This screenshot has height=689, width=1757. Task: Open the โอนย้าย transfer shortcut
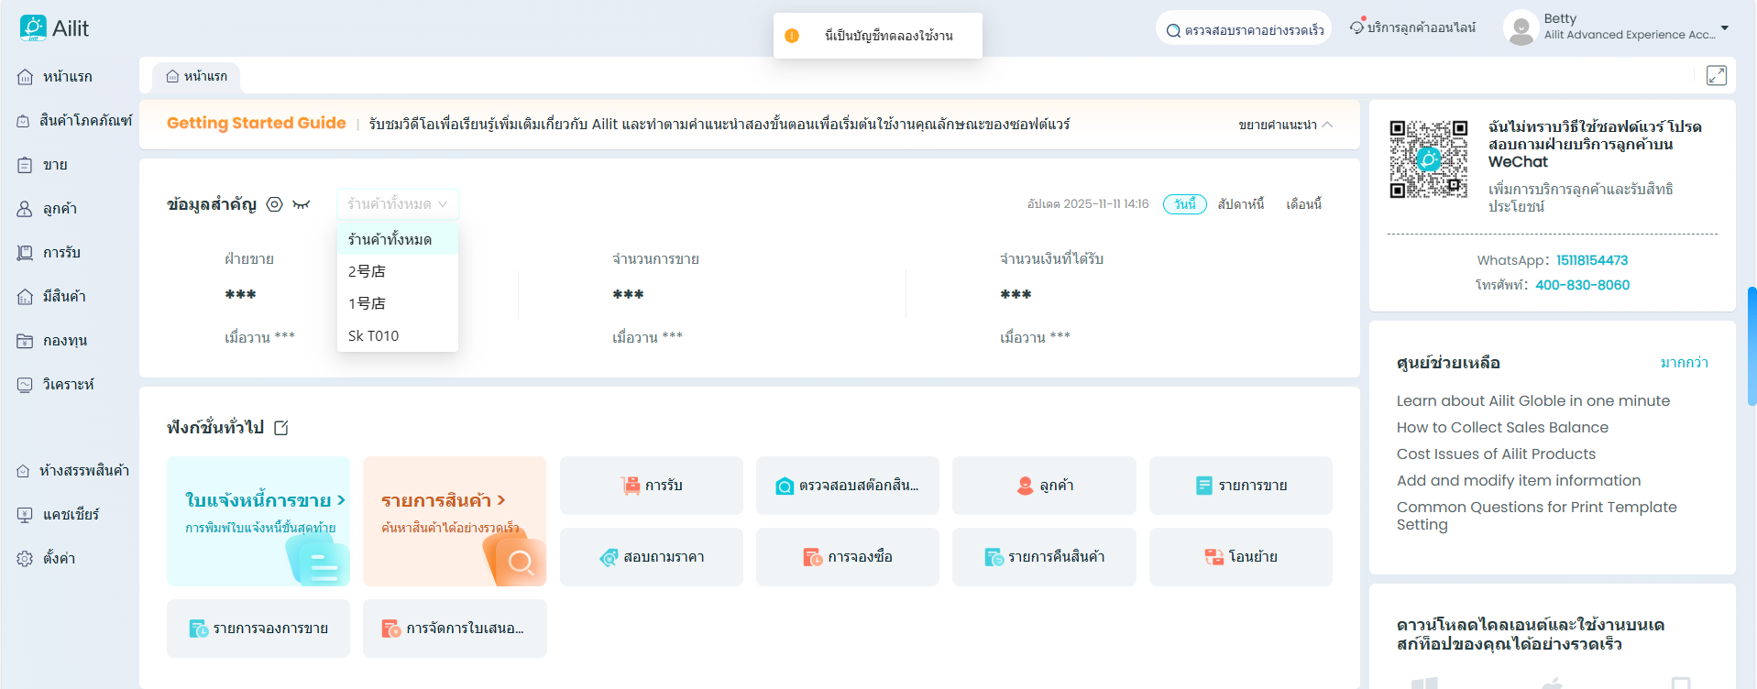click(x=1240, y=557)
